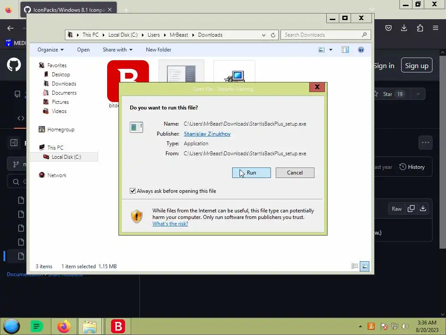This screenshot has width=446, height=335.
Task: Click the Search Downloads field
Action: tap(326, 35)
